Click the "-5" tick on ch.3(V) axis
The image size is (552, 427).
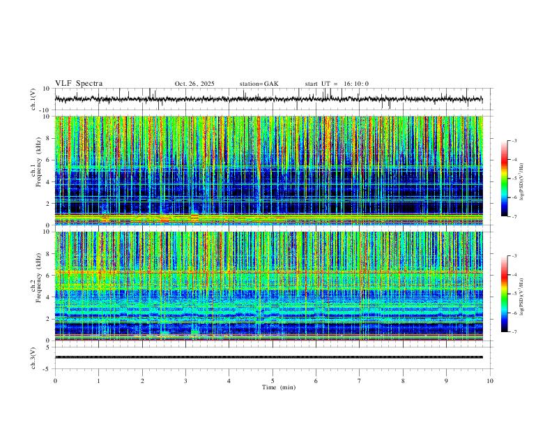[x=47, y=369]
